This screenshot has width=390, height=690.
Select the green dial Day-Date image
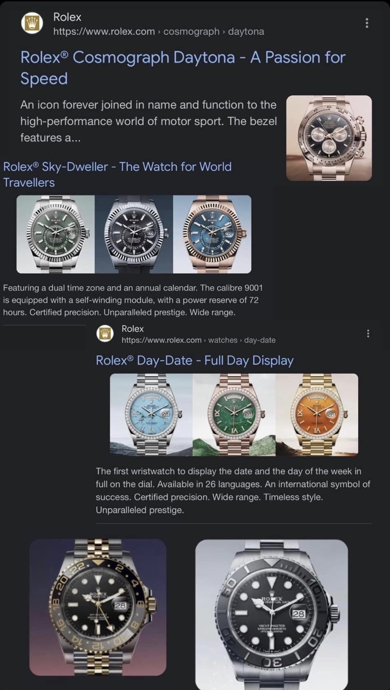click(234, 414)
